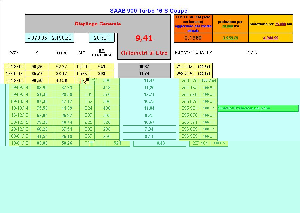Screen dimensions: 300x213
Task: Click euro amount 96,26
Action: point(37,67)
